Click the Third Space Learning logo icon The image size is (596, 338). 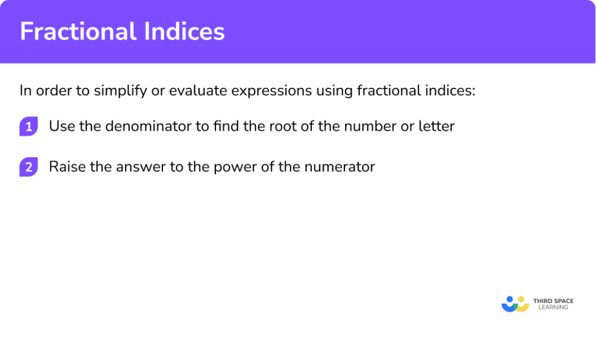515,304
